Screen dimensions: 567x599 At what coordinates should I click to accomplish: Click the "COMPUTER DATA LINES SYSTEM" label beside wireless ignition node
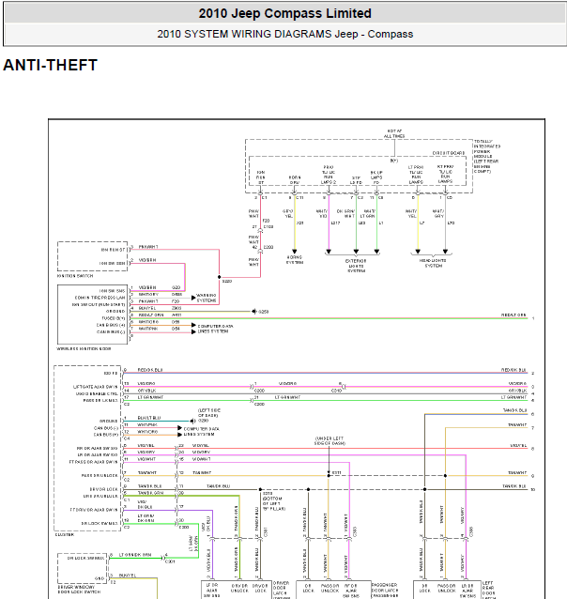click(215, 329)
